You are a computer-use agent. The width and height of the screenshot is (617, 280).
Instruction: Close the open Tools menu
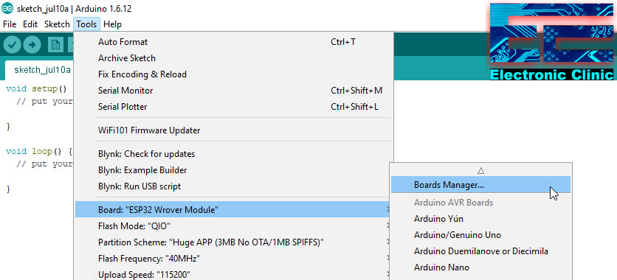[86, 24]
